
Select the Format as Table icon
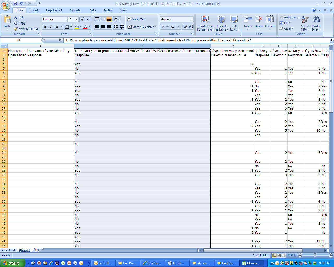click(x=221, y=20)
